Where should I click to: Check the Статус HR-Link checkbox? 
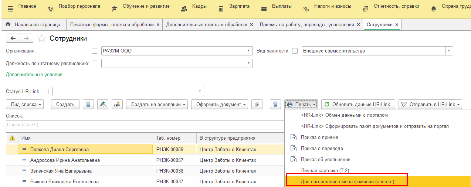[46, 92]
